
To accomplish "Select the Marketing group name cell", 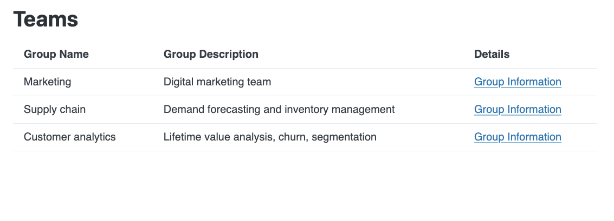I will click(48, 82).
